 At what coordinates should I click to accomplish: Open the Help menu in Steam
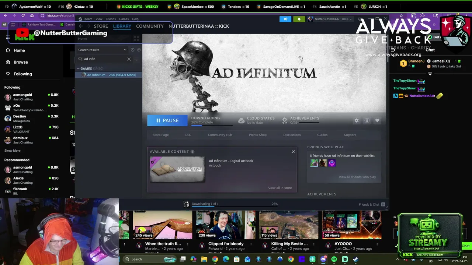[135, 19]
